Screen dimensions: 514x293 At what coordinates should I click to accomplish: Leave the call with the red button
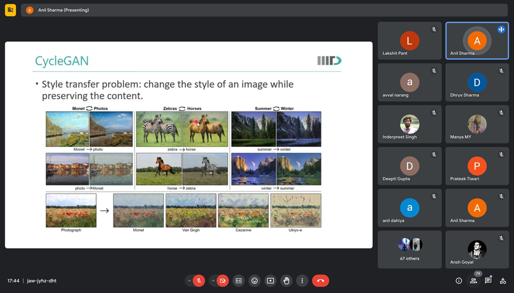click(x=321, y=281)
